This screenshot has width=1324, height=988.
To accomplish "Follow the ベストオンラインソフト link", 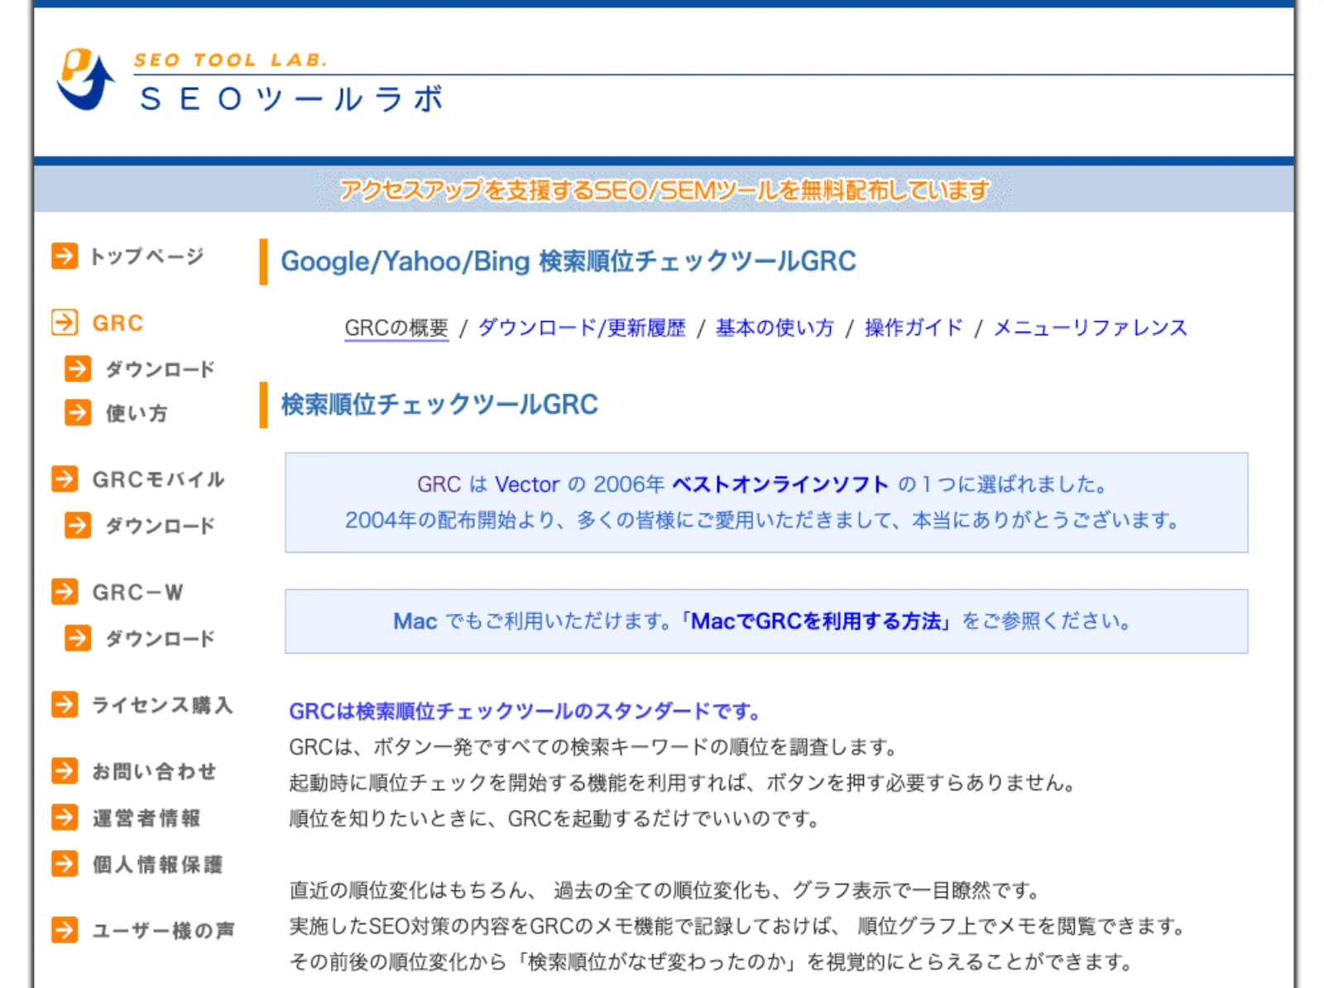I will point(780,484).
